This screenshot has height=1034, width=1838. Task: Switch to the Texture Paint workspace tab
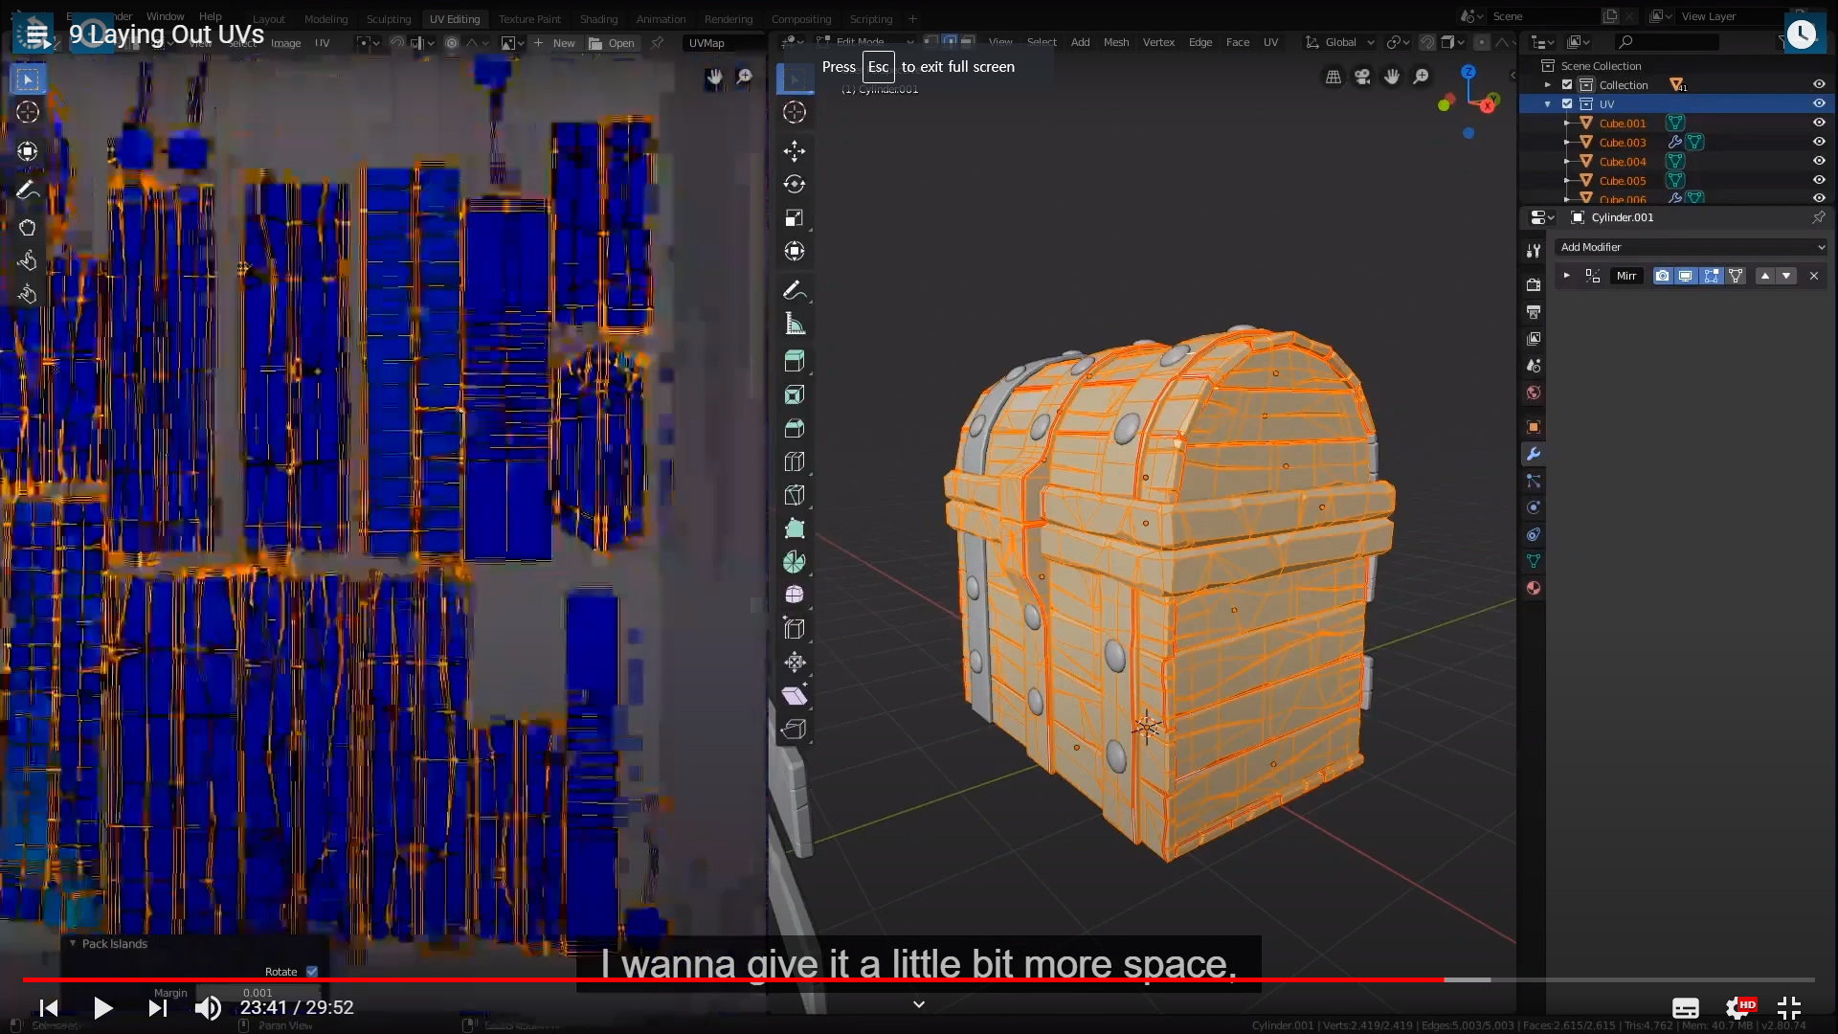pos(529,18)
